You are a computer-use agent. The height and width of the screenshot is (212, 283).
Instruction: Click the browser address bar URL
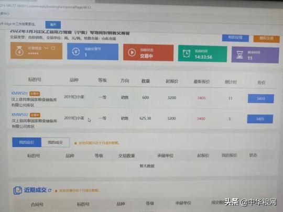pyautogui.click(x=46, y=7)
